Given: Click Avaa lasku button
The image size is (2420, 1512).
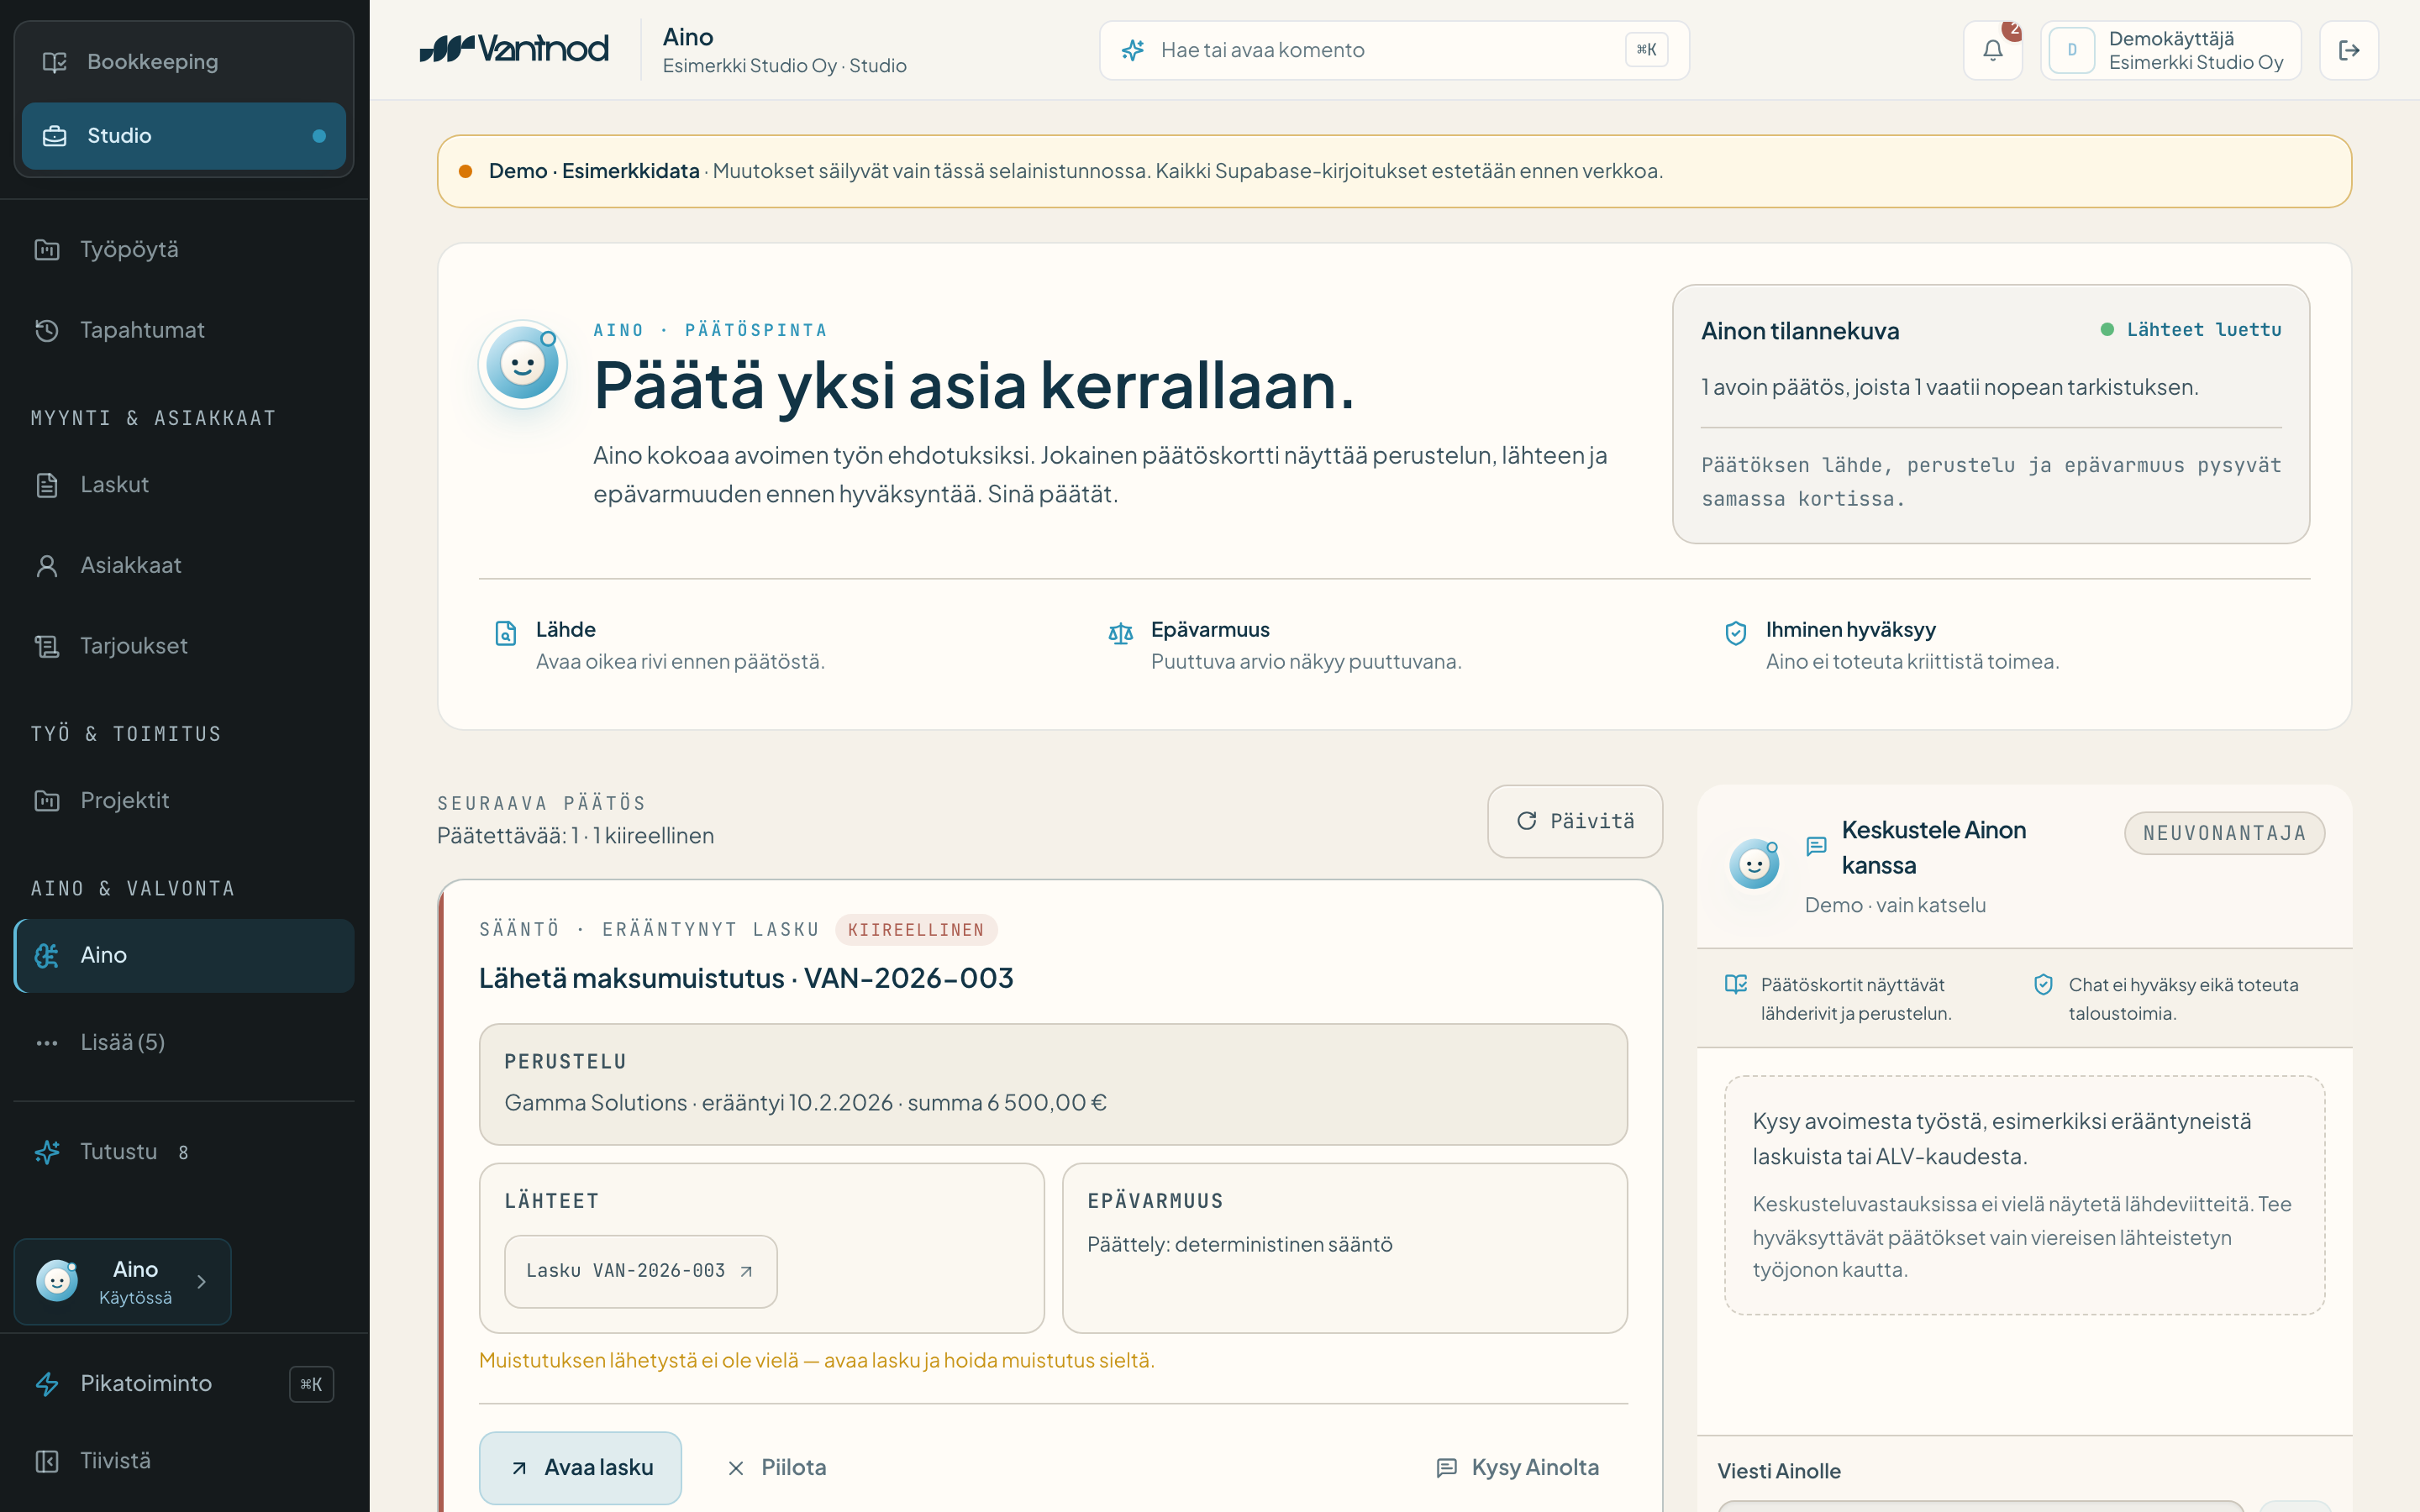Looking at the screenshot, I should pyautogui.click(x=580, y=1467).
